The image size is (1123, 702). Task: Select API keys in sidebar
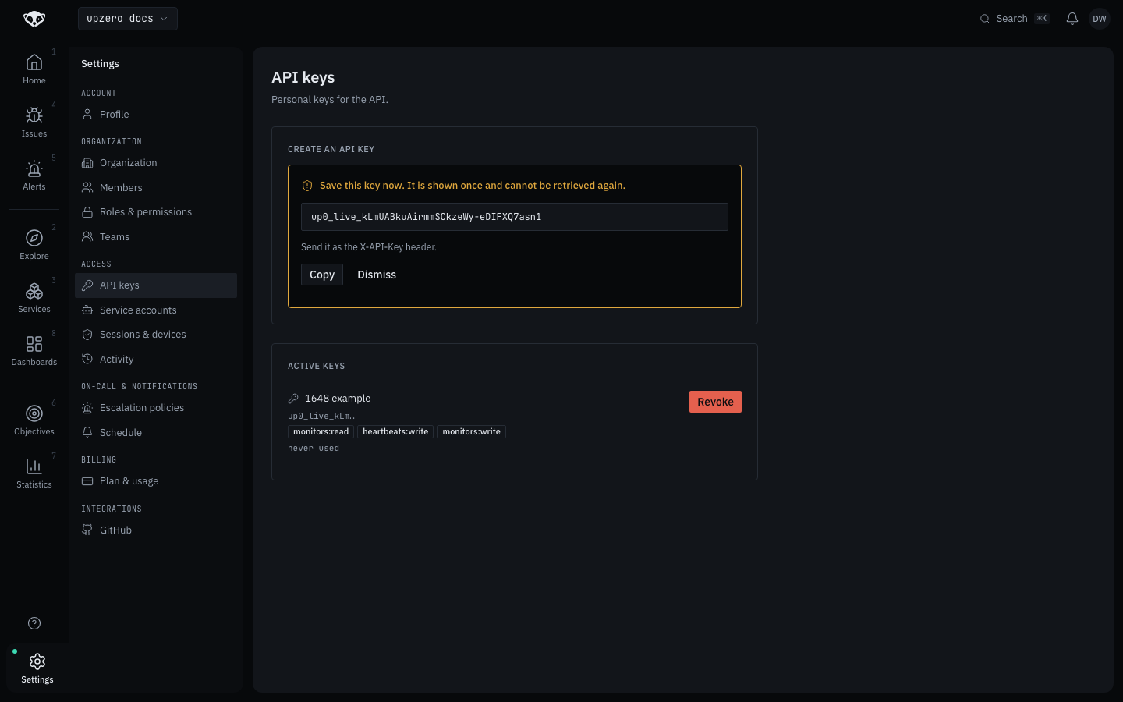[x=156, y=285]
